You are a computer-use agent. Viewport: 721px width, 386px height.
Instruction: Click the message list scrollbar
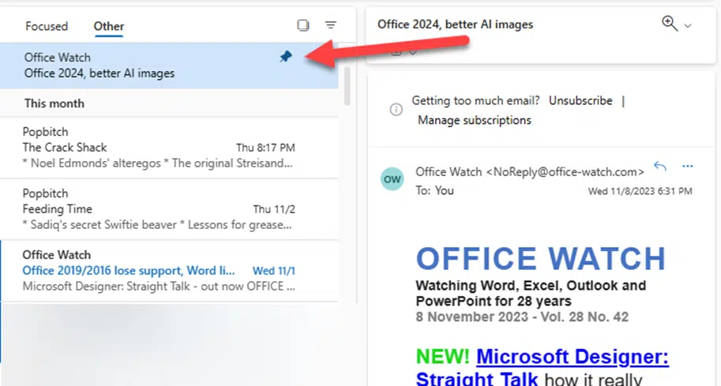(347, 85)
